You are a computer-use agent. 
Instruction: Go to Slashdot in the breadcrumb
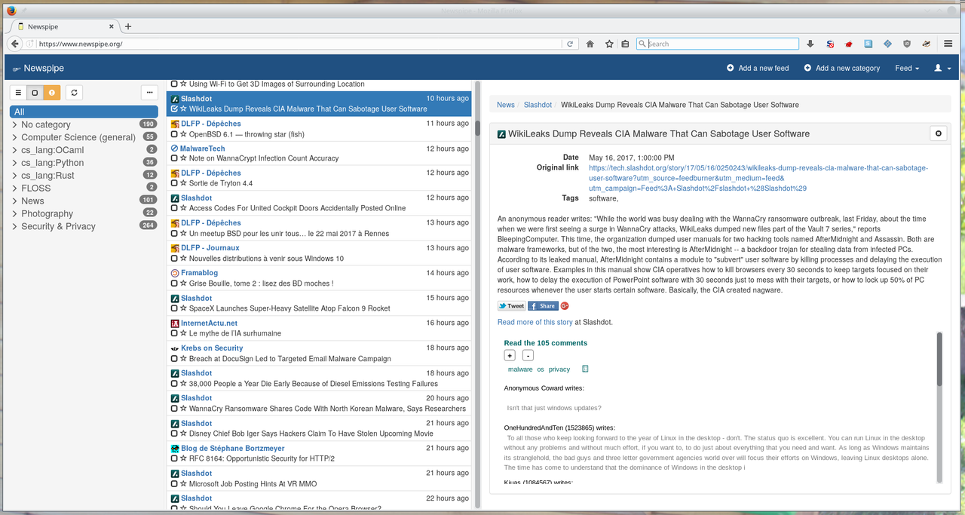point(538,105)
